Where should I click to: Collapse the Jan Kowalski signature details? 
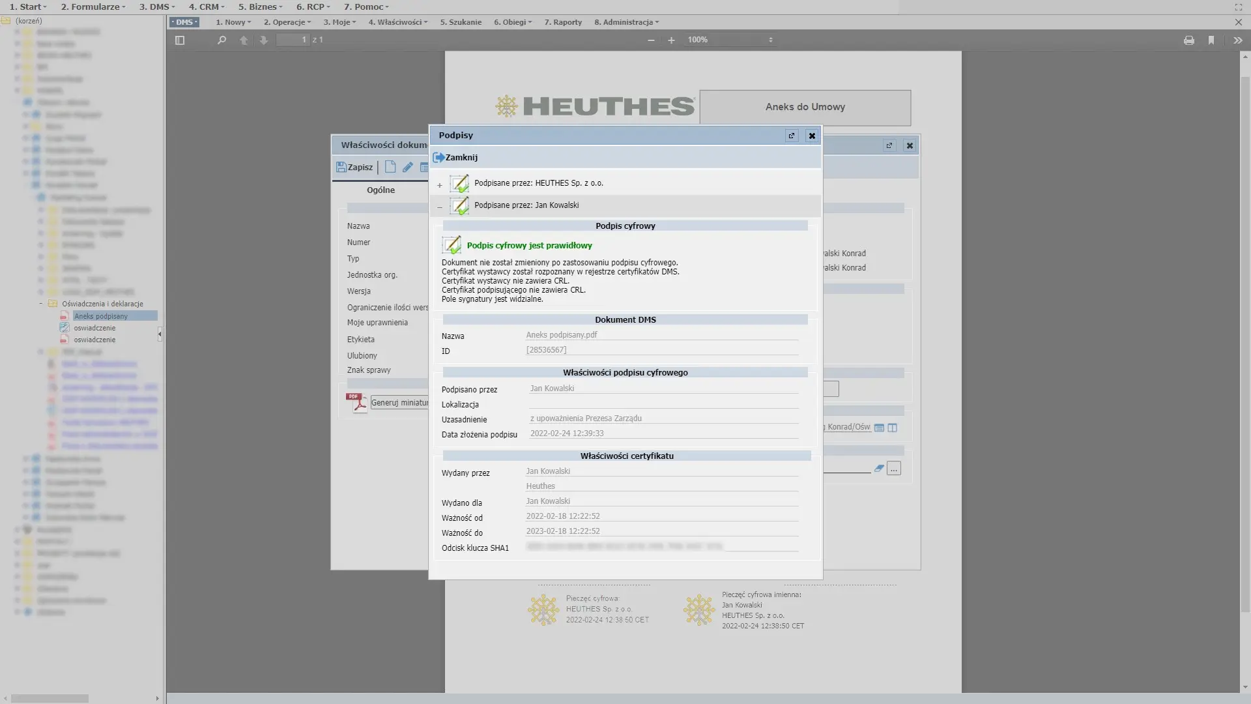[440, 207]
